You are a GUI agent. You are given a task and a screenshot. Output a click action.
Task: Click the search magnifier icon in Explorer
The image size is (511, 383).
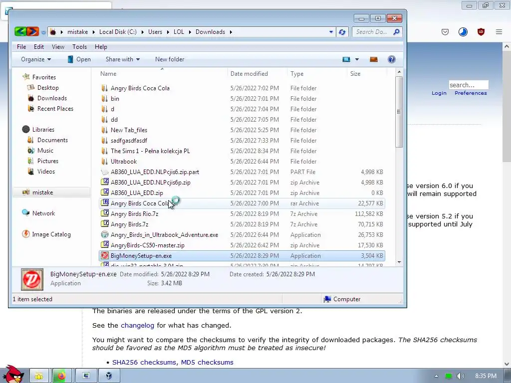tap(396, 32)
